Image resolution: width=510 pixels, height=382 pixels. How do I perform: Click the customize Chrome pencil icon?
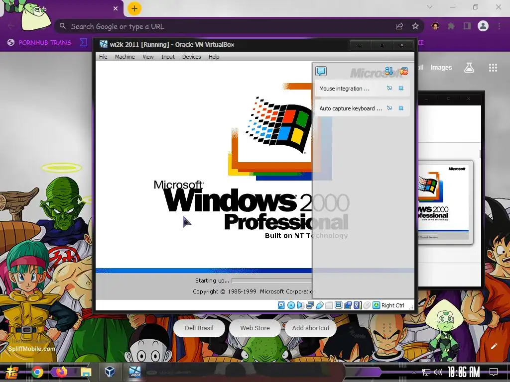point(494,346)
